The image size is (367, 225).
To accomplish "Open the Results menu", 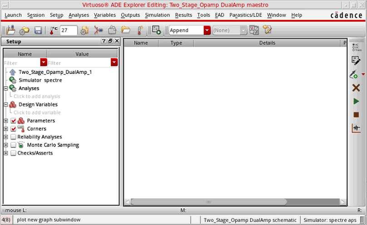I will pyautogui.click(x=183, y=15).
